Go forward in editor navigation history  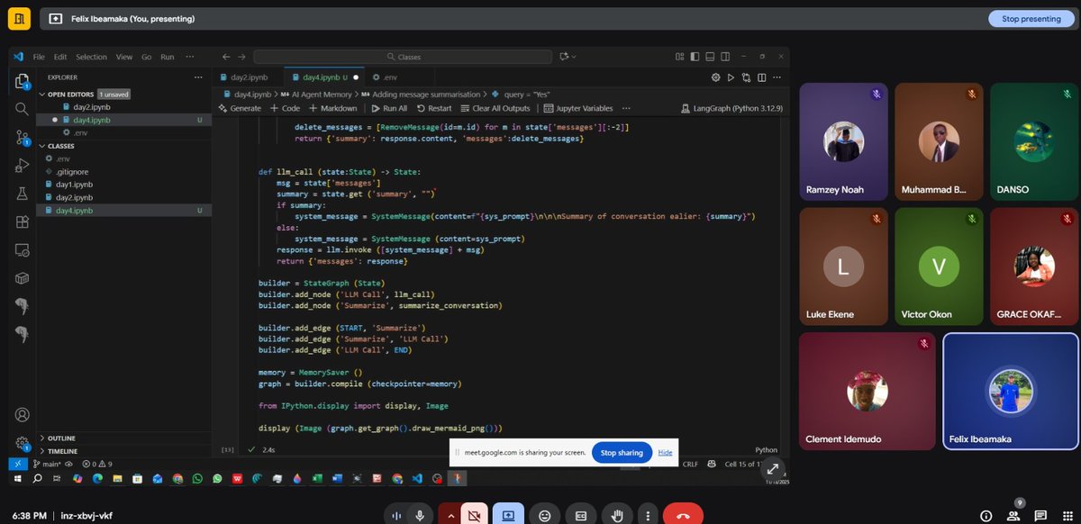tap(241, 56)
